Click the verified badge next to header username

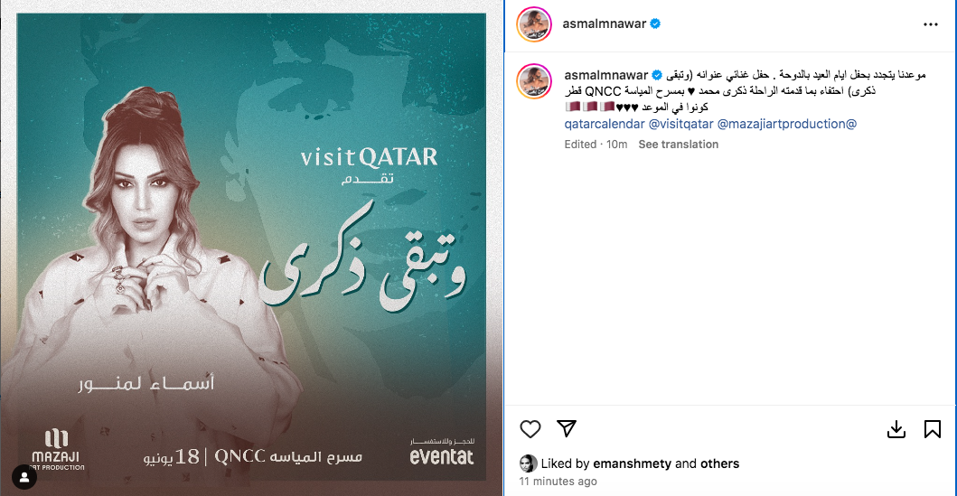[655, 23]
